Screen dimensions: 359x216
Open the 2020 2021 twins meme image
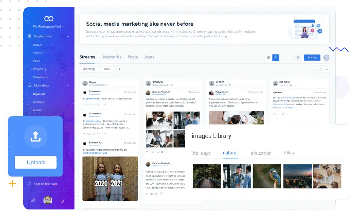tap(110, 179)
